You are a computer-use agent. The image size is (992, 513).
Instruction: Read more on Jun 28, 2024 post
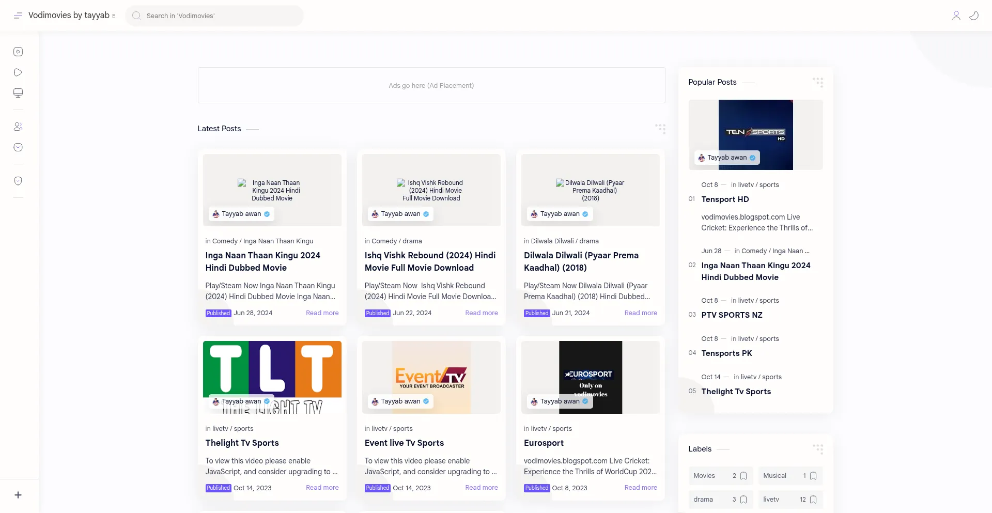(x=322, y=313)
